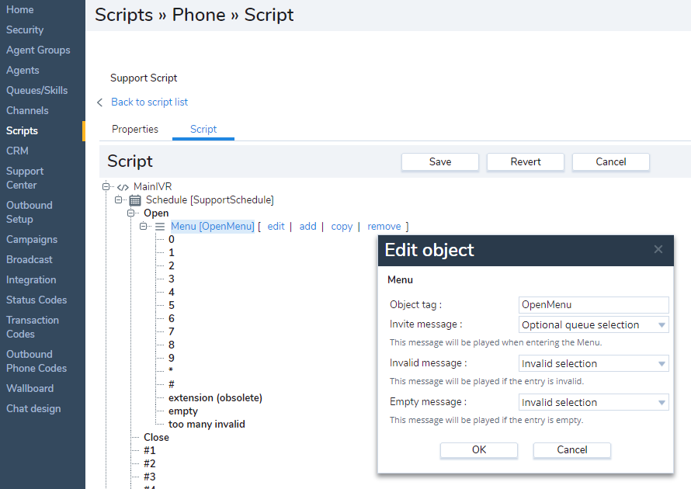Open Outbound Setup in the sidebar
691x489 pixels.
pos(29,212)
